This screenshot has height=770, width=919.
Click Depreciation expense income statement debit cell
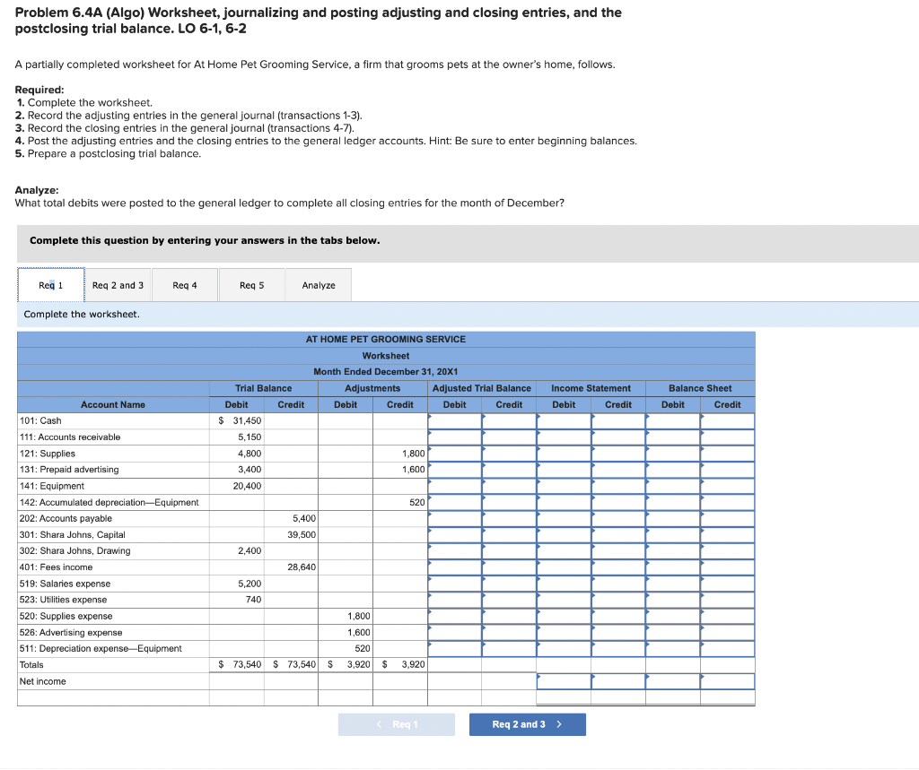[x=564, y=648]
